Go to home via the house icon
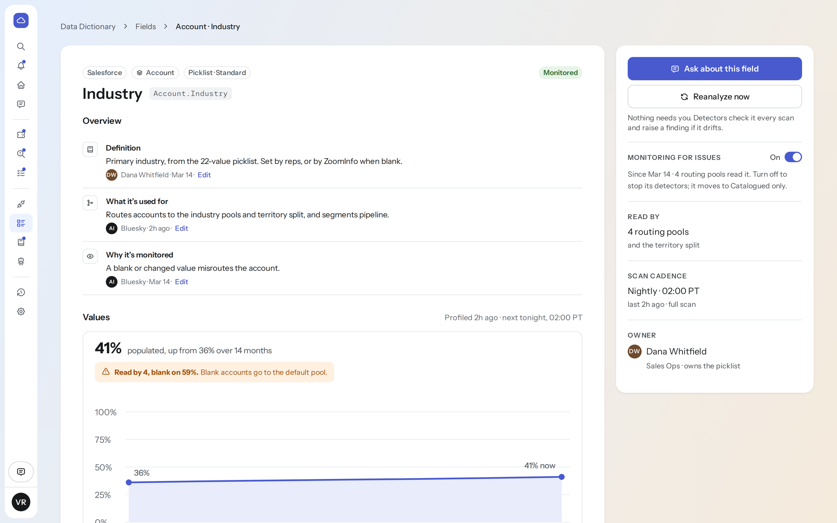 (21, 85)
